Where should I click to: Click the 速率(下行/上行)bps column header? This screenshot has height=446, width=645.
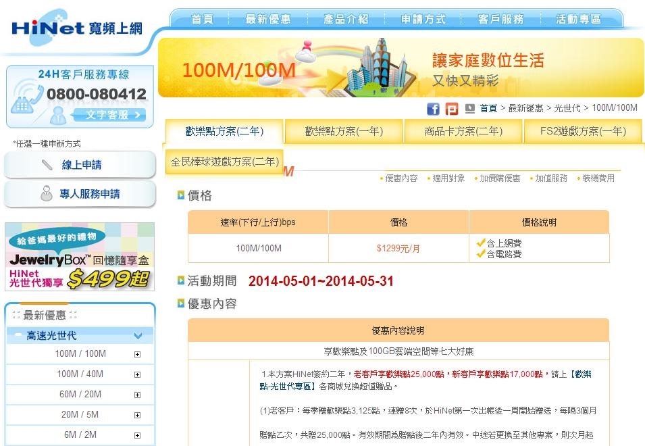click(258, 222)
